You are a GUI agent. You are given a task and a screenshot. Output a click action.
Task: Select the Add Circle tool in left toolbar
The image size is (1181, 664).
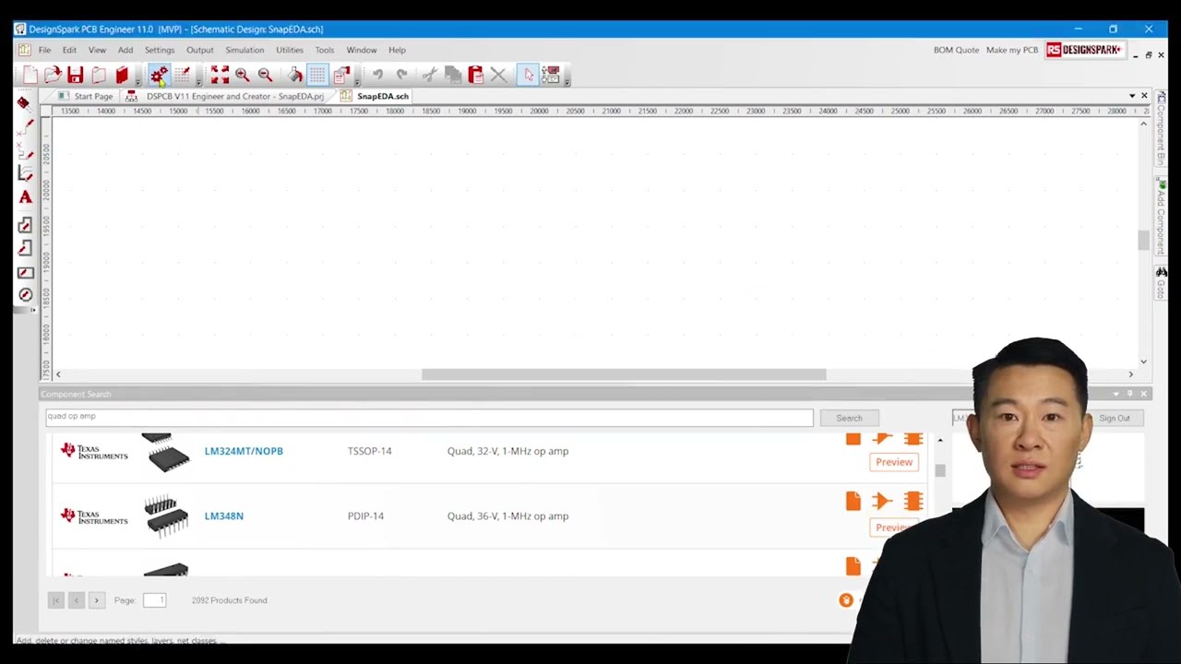tap(25, 295)
